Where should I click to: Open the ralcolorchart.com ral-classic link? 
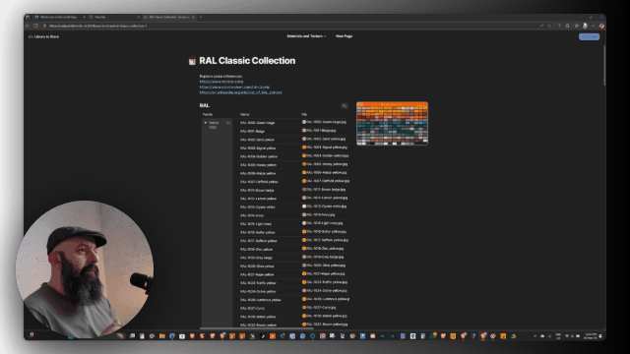point(234,88)
